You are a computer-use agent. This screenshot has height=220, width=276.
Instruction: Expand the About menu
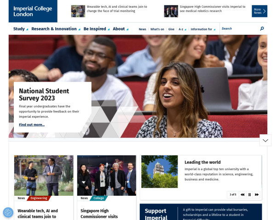point(121,29)
